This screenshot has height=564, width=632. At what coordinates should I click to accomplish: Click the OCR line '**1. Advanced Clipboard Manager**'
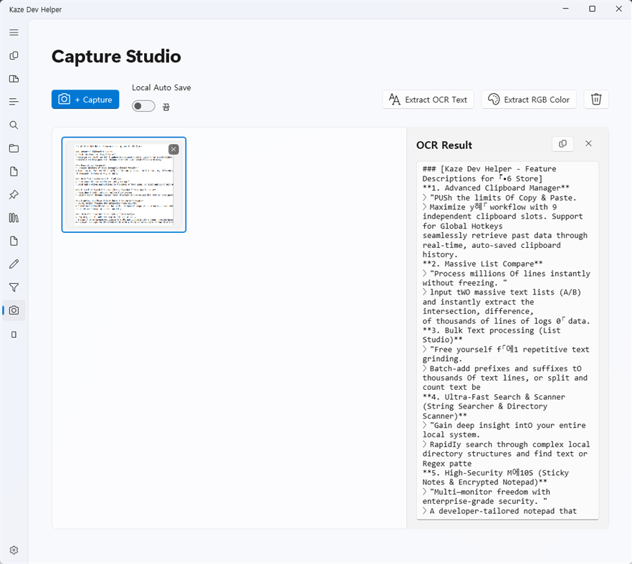pyautogui.click(x=496, y=188)
